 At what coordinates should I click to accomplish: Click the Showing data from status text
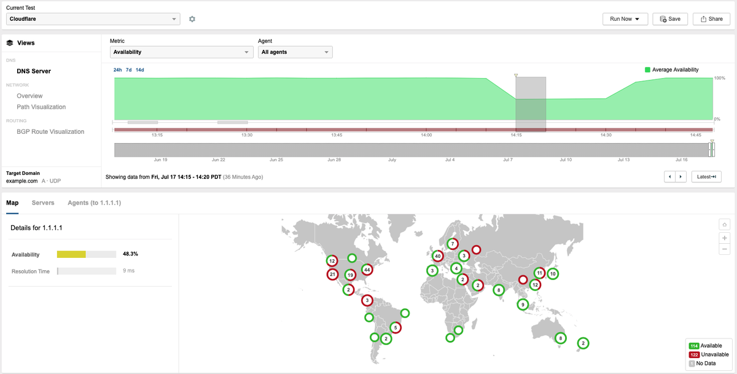[x=184, y=177]
